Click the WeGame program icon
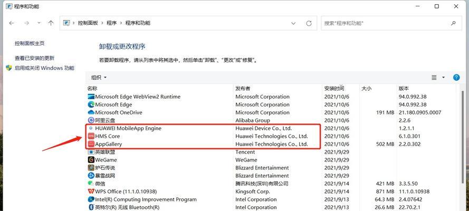Viewport: 469px width, 211px height. pyautogui.click(x=91, y=160)
